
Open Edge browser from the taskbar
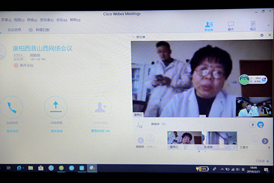(x=19, y=168)
